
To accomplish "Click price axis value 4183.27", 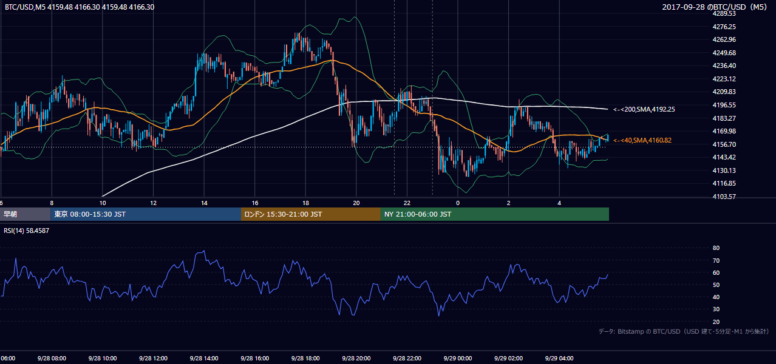I will [x=724, y=118].
